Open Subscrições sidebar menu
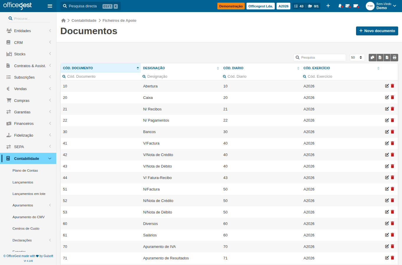402x265 pixels. click(x=28, y=77)
